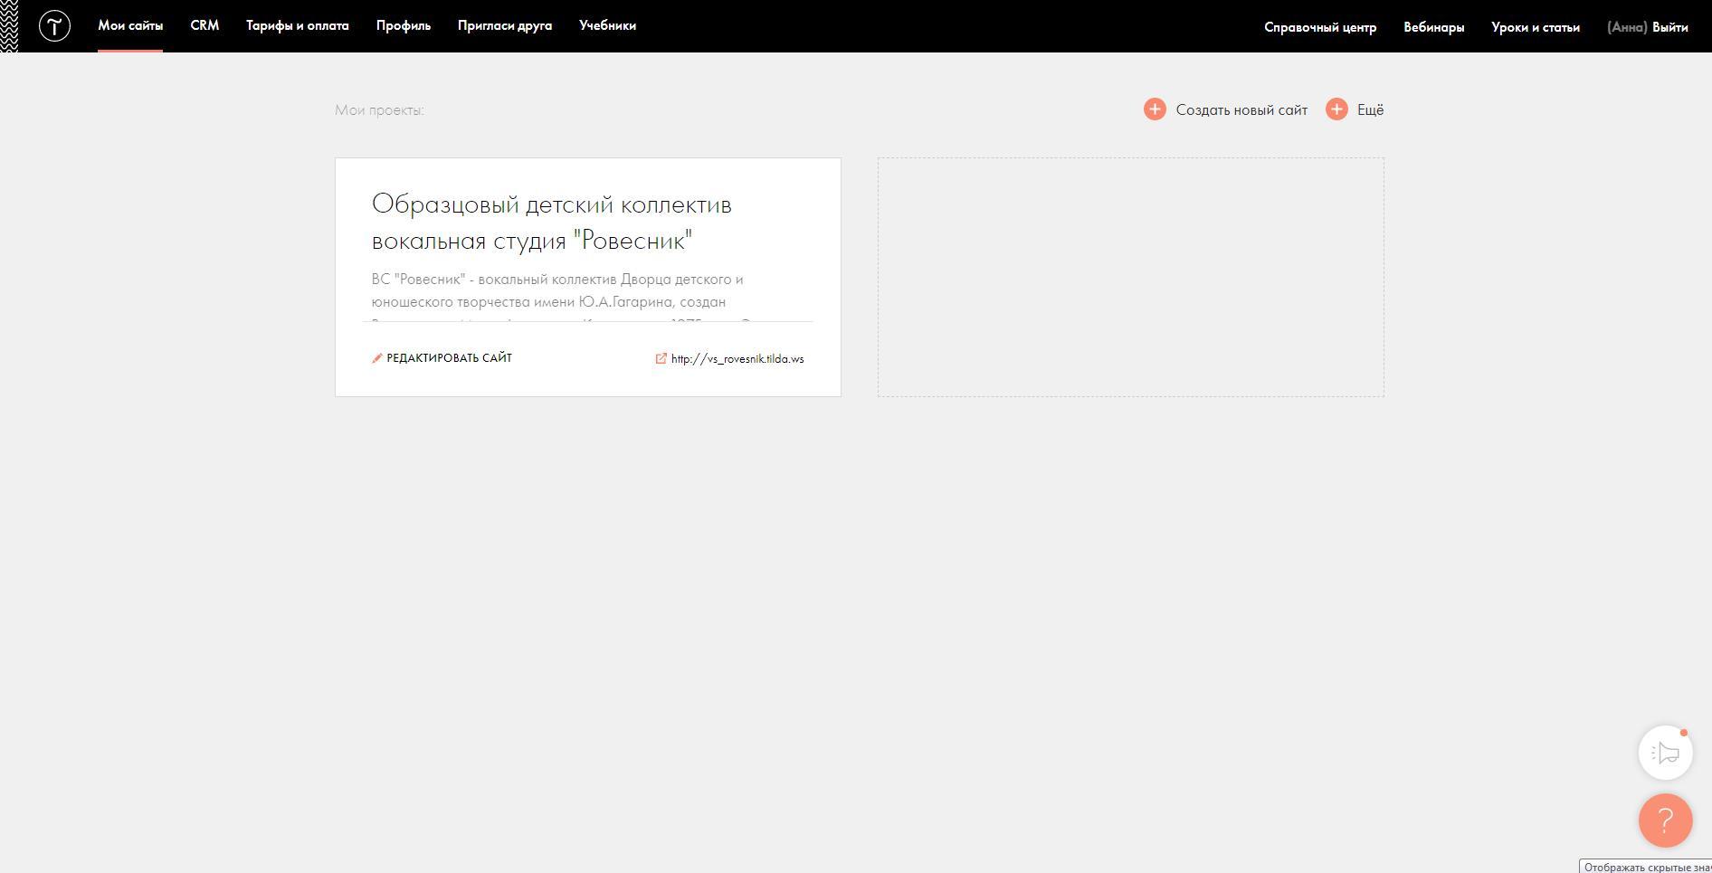Open Тарифы и оплата page
The image size is (1712, 873).
[297, 26]
